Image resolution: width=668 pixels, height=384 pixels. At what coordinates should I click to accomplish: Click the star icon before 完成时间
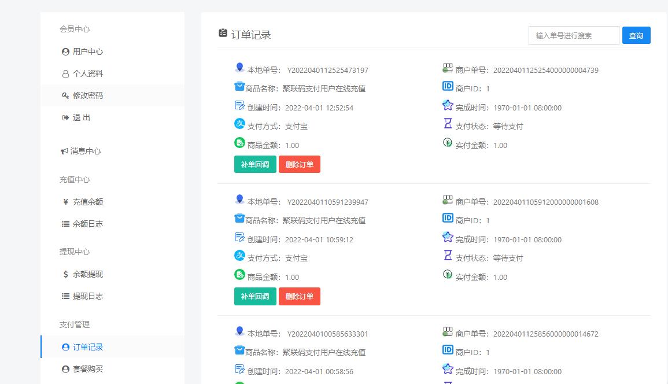pos(447,105)
